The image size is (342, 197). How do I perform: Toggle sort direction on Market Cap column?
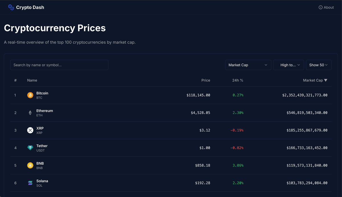coord(315,80)
